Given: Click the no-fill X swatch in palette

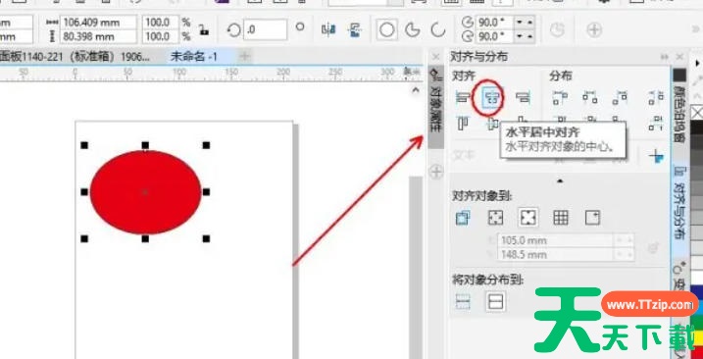Looking at the screenshot, I should pos(697,112).
